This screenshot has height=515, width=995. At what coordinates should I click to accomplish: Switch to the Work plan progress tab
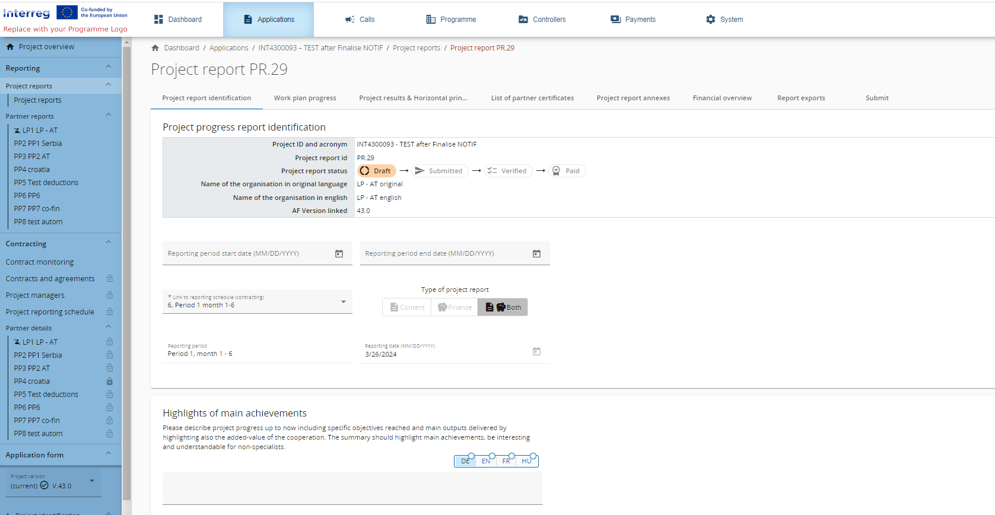(x=305, y=98)
